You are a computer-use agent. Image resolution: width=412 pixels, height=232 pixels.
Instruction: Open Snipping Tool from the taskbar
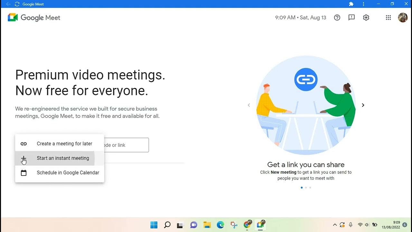pos(234,225)
